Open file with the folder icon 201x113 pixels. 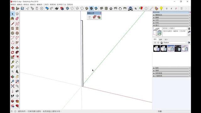tap(18, 8)
